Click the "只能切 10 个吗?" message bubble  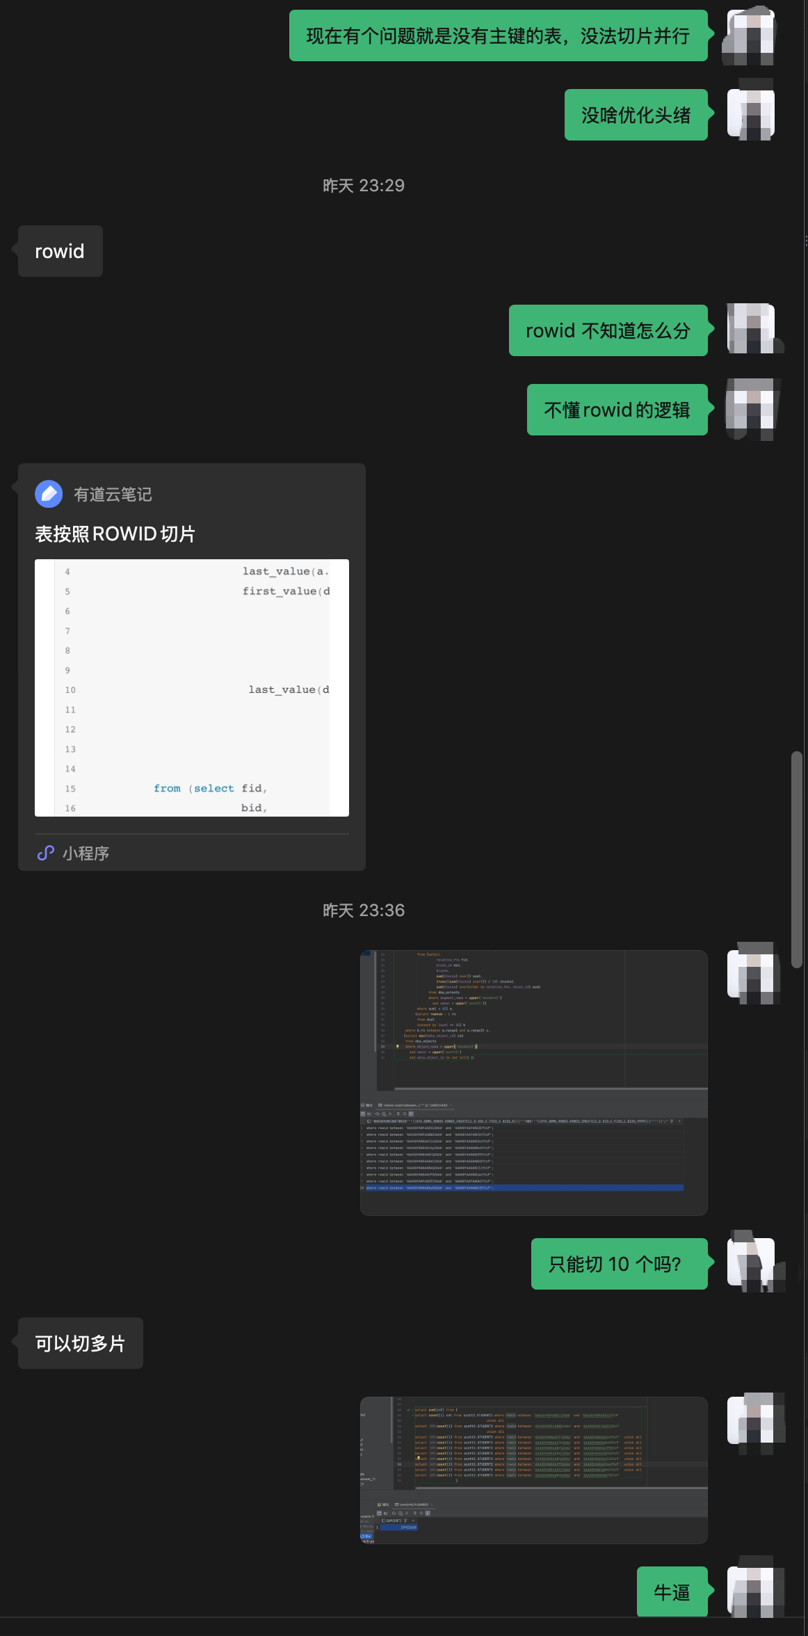pyautogui.click(x=615, y=1264)
